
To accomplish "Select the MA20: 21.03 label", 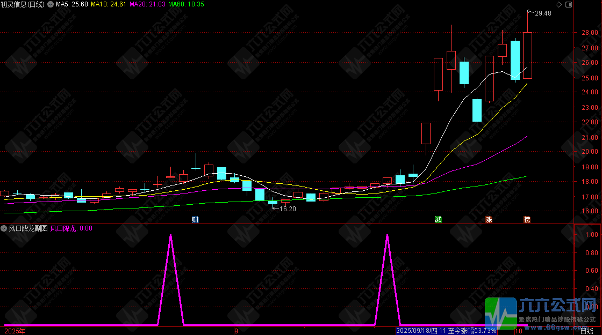I will click(x=147, y=5).
